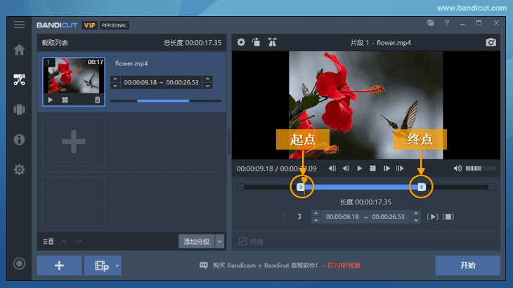Open the Help question mark

446,23
